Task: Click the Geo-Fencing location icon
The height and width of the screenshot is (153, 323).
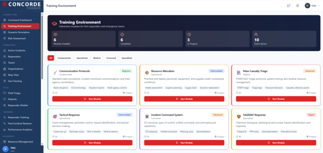Action: [5, 81]
